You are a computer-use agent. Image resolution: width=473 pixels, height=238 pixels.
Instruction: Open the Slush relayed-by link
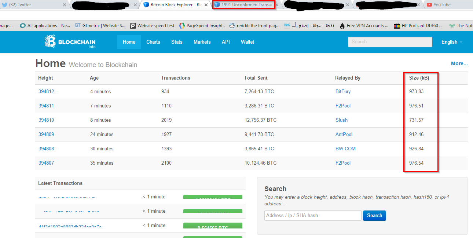coord(342,120)
